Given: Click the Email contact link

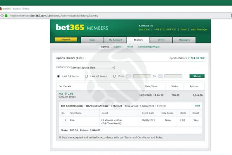Looking at the screenshot, I should click(184, 29).
